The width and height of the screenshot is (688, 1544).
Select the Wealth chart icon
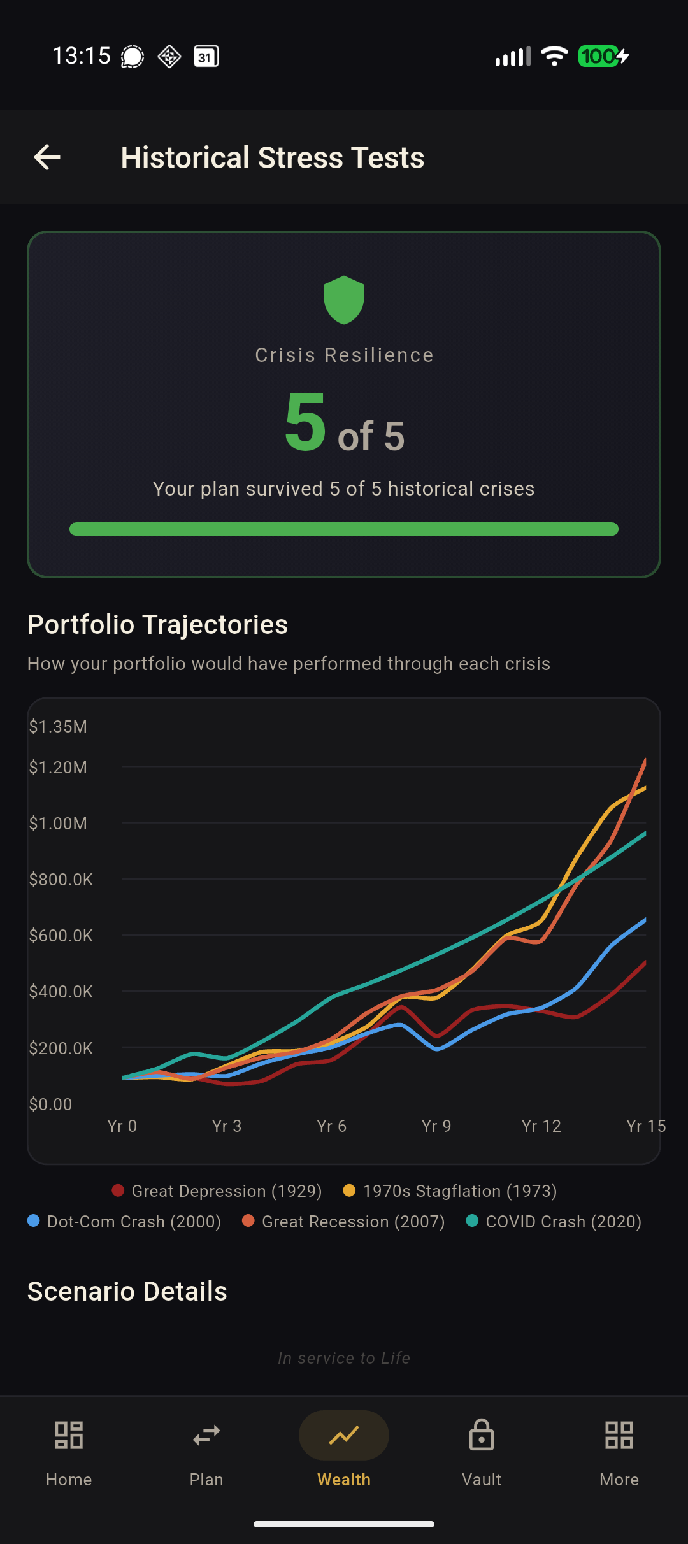[344, 1436]
